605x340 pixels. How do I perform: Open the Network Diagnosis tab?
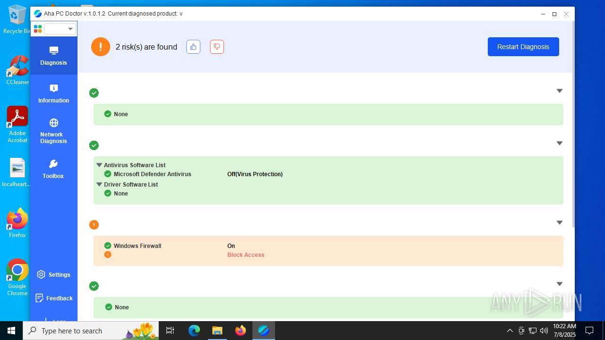53,131
